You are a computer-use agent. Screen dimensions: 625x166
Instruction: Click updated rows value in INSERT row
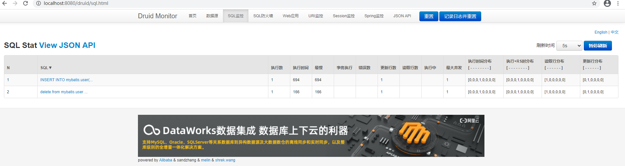click(x=381, y=80)
